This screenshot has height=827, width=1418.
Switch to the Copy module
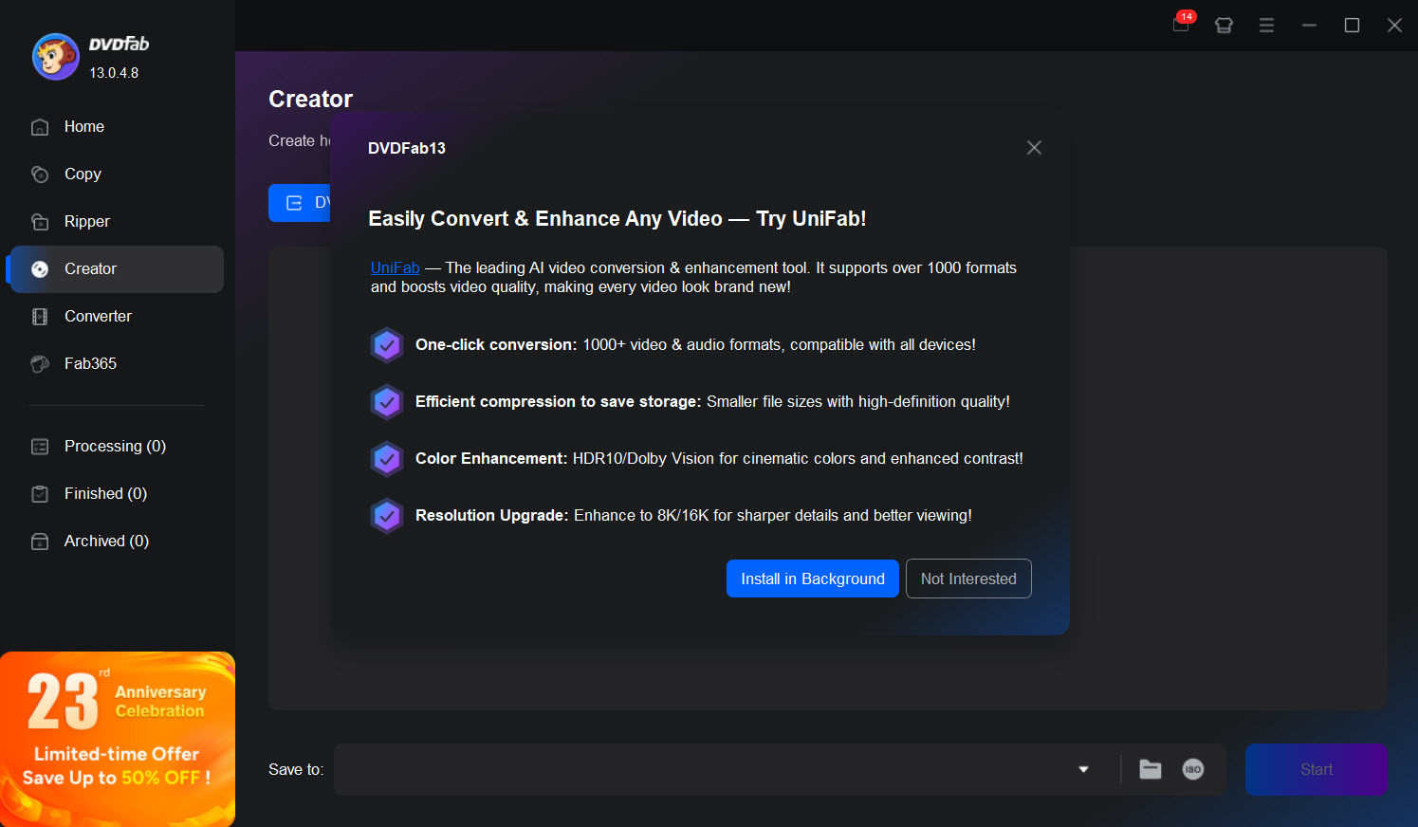tap(83, 175)
